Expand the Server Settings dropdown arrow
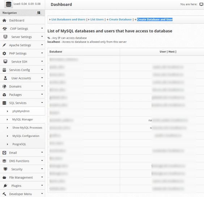Viewport: 204px width, 197px height. point(42,37)
